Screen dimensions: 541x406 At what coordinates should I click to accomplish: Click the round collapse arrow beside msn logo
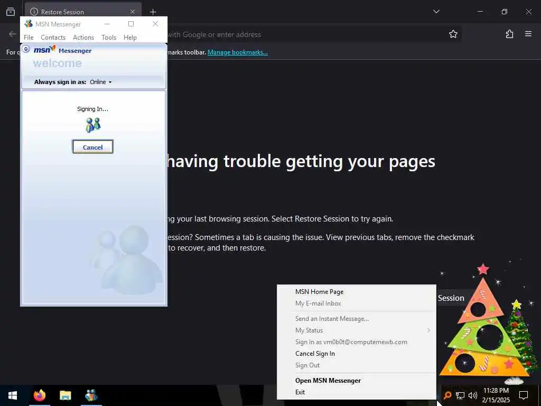click(x=26, y=49)
